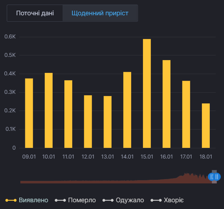Select the 10.01 bar
224x209 pixels.
pyautogui.click(x=49, y=110)
